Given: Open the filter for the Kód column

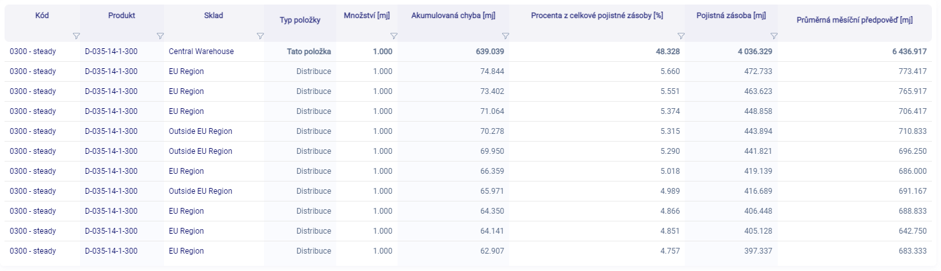Looking at the screenshot, I should tap(76, 36).
